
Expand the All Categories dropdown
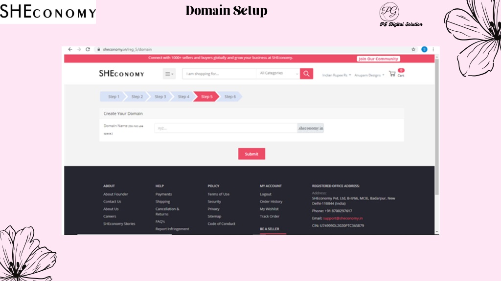point(278,74)
